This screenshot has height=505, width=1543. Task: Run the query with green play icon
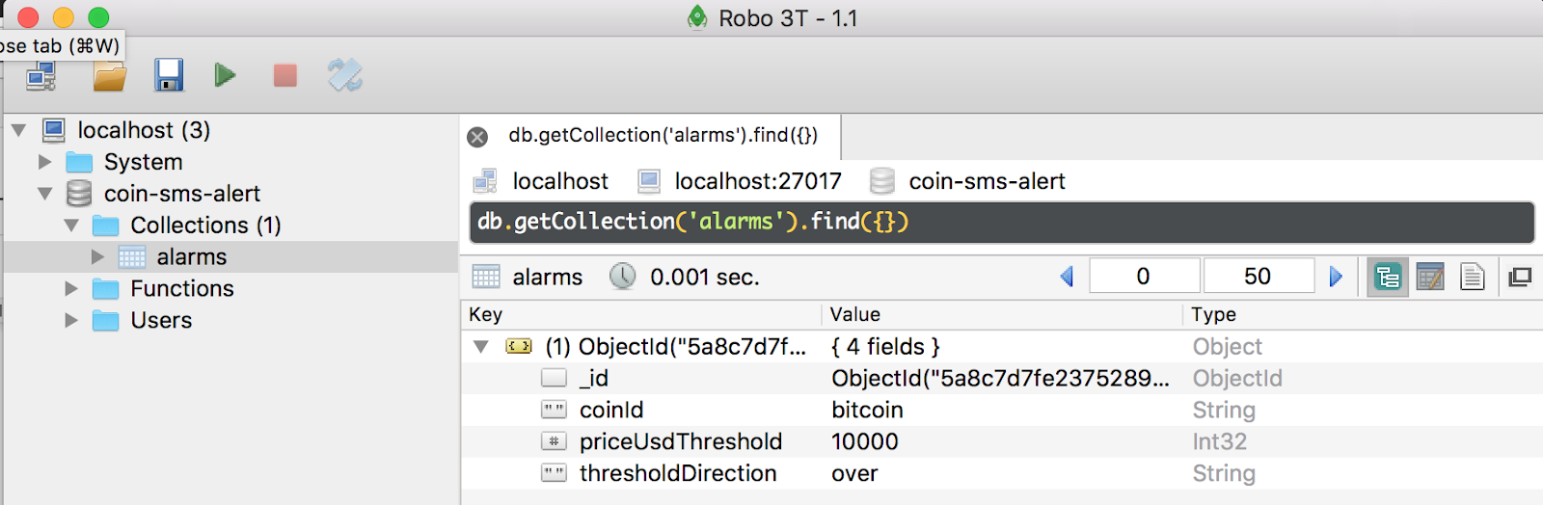226,75
